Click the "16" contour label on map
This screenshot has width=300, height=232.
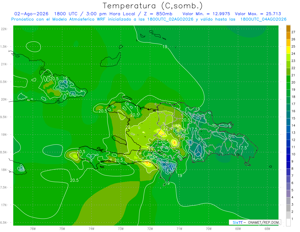(167, 171)
